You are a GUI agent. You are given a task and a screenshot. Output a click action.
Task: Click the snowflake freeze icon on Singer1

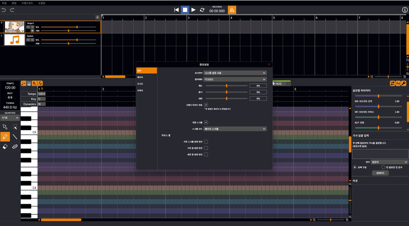(32, 31)
